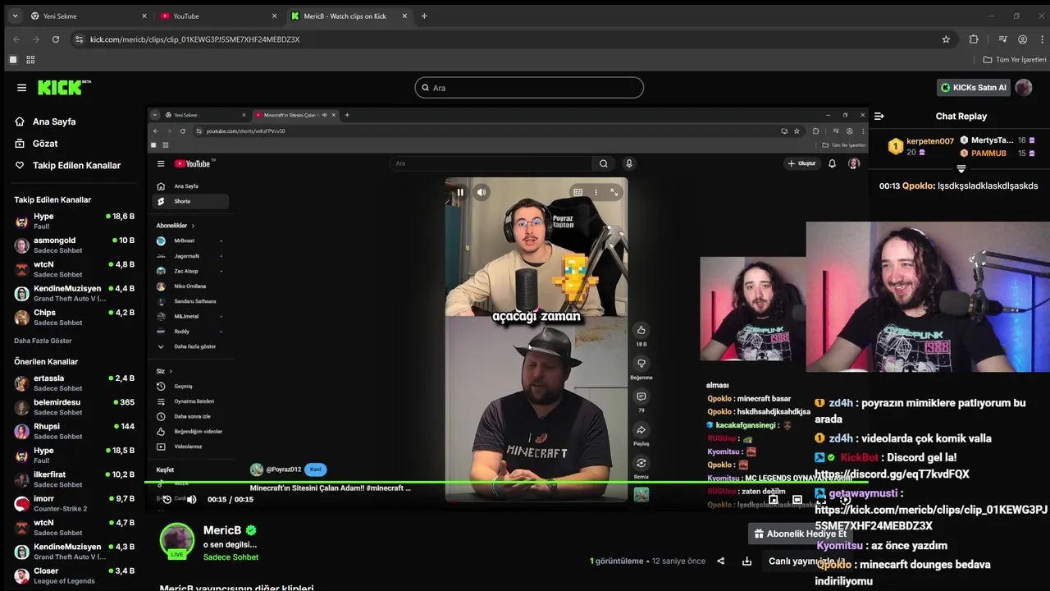Open the Kick hamburger sidebar menu
The width and height of the screenshot is (1050, 591).
point(21,88)
